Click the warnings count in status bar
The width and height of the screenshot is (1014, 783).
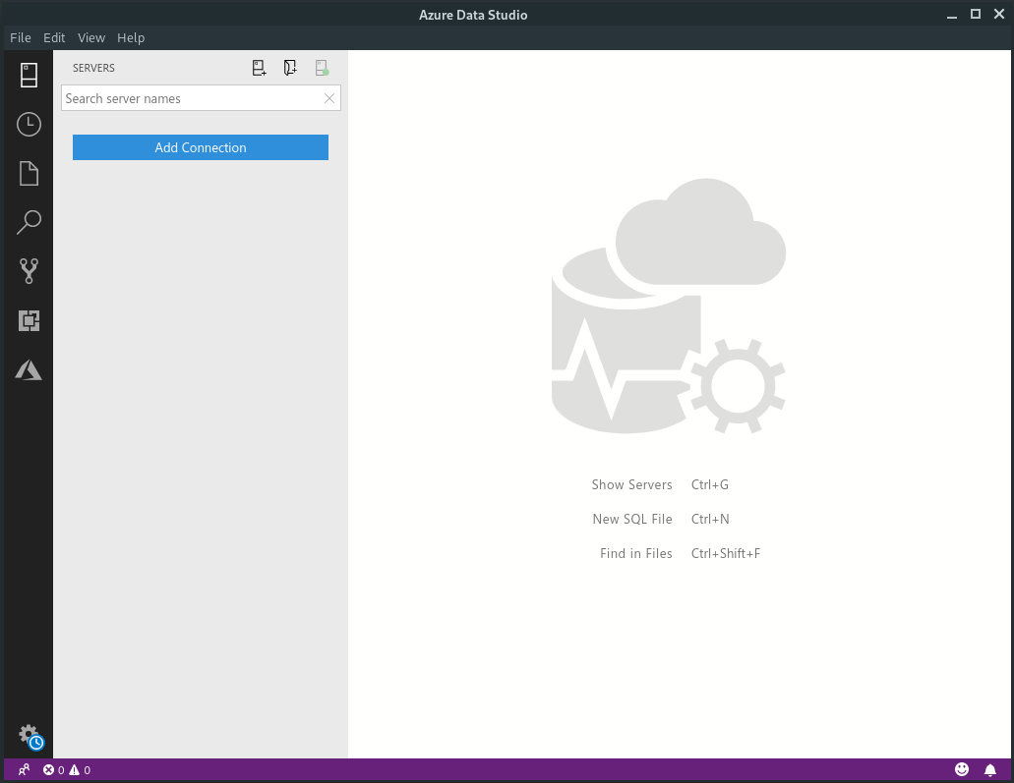[81, 770]
